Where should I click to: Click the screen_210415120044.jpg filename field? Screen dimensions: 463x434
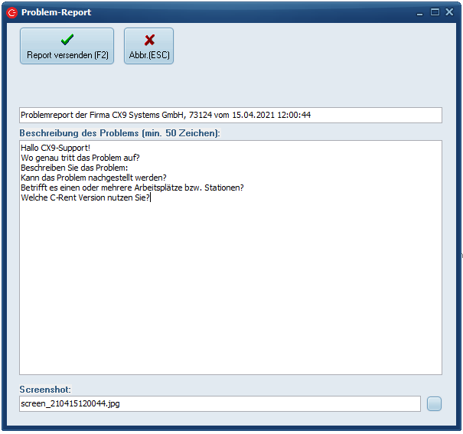[x=220, y=403]
